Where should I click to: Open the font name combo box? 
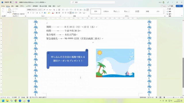[x=33, y=10]
